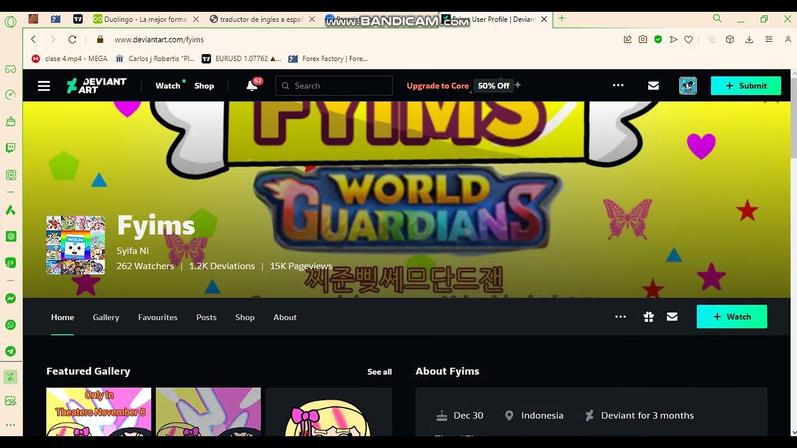
Task: Click the DeviantArt logo
Action: [x=97, y=86]
